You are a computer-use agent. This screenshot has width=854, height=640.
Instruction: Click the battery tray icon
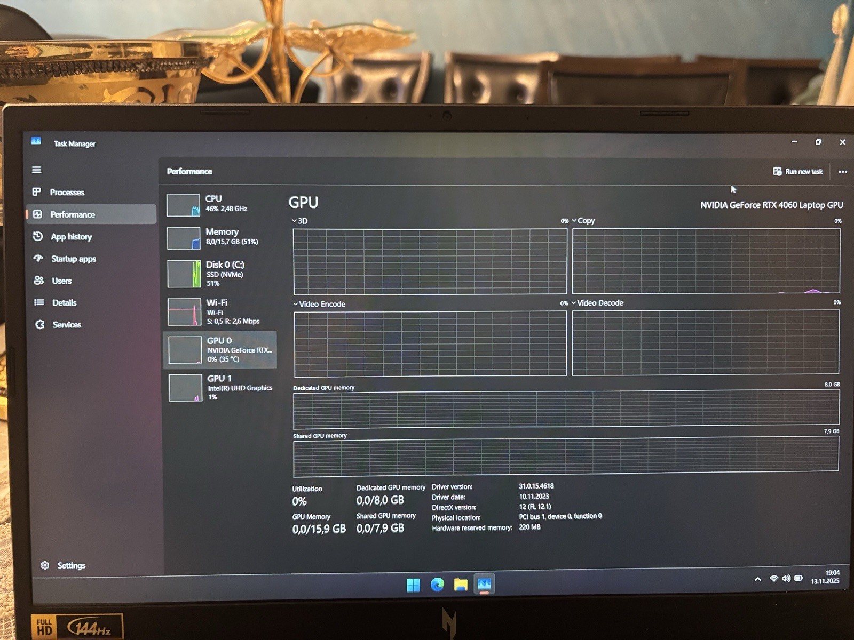pos(798,578)
